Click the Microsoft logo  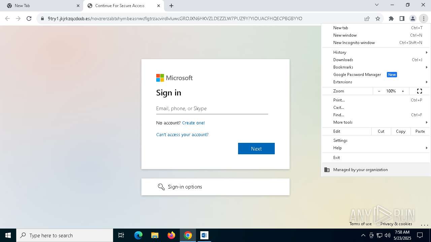click(174, 78)
